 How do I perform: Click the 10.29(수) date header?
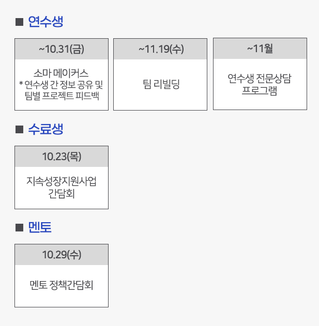(62, 255)
